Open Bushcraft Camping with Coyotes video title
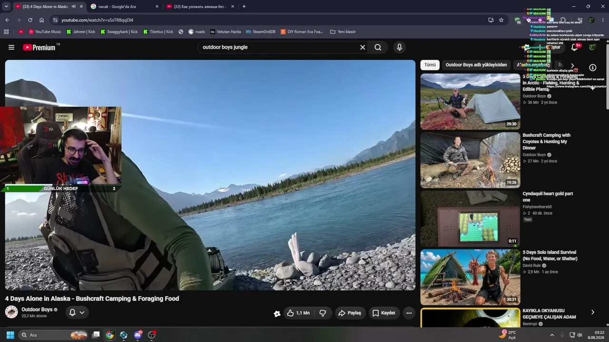 [x=547, y=142]
